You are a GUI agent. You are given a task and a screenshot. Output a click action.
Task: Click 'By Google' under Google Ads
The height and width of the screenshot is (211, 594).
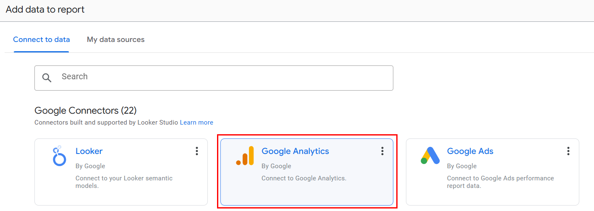(x=462, y=166)
